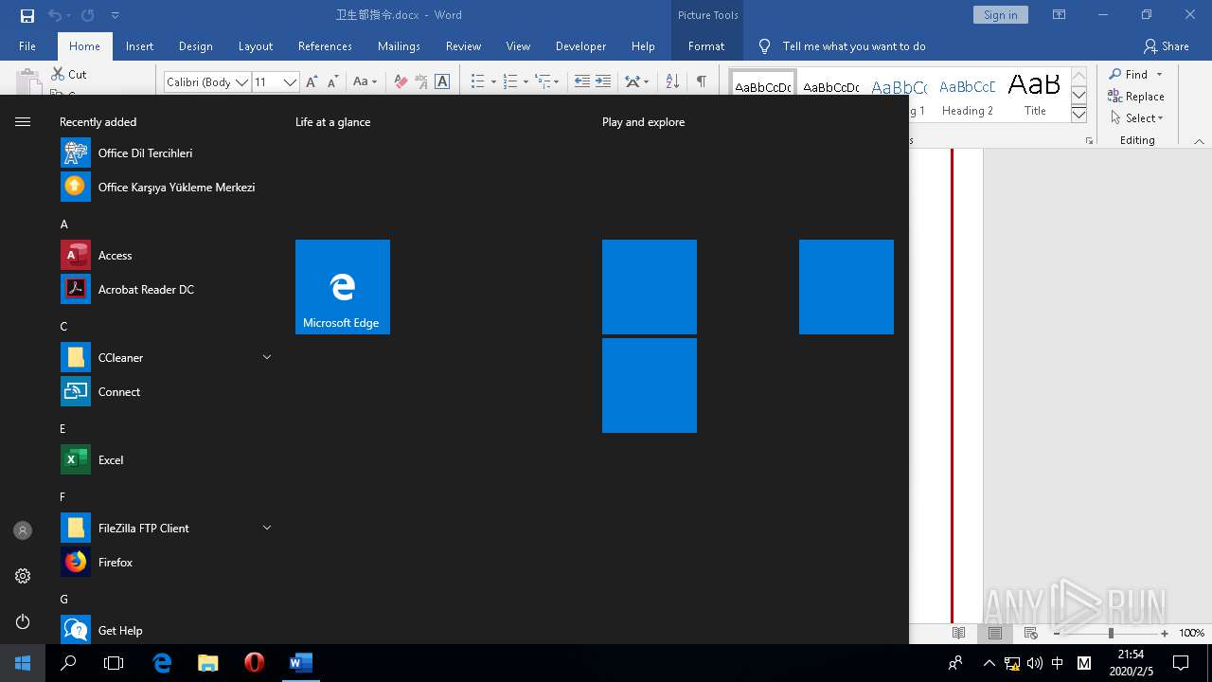Open the bullets list dropdown
Image resolution: width=1212 pixels, height=682 pixels.
pos(493,82)
